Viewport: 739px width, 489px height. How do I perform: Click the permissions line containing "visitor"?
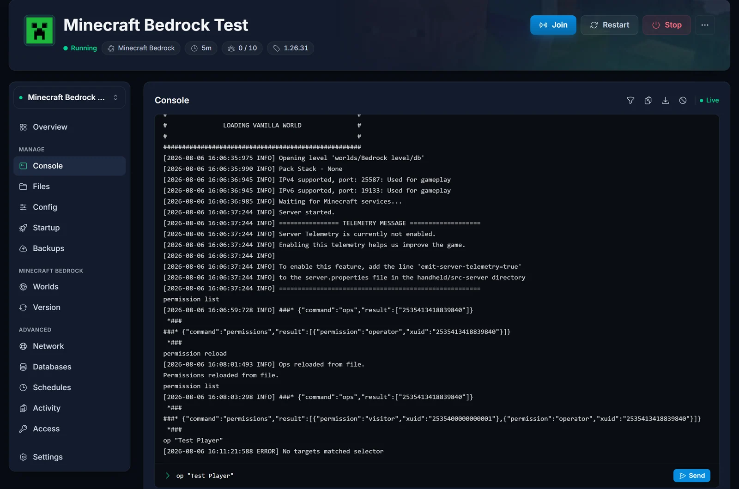tap(432, 419)
